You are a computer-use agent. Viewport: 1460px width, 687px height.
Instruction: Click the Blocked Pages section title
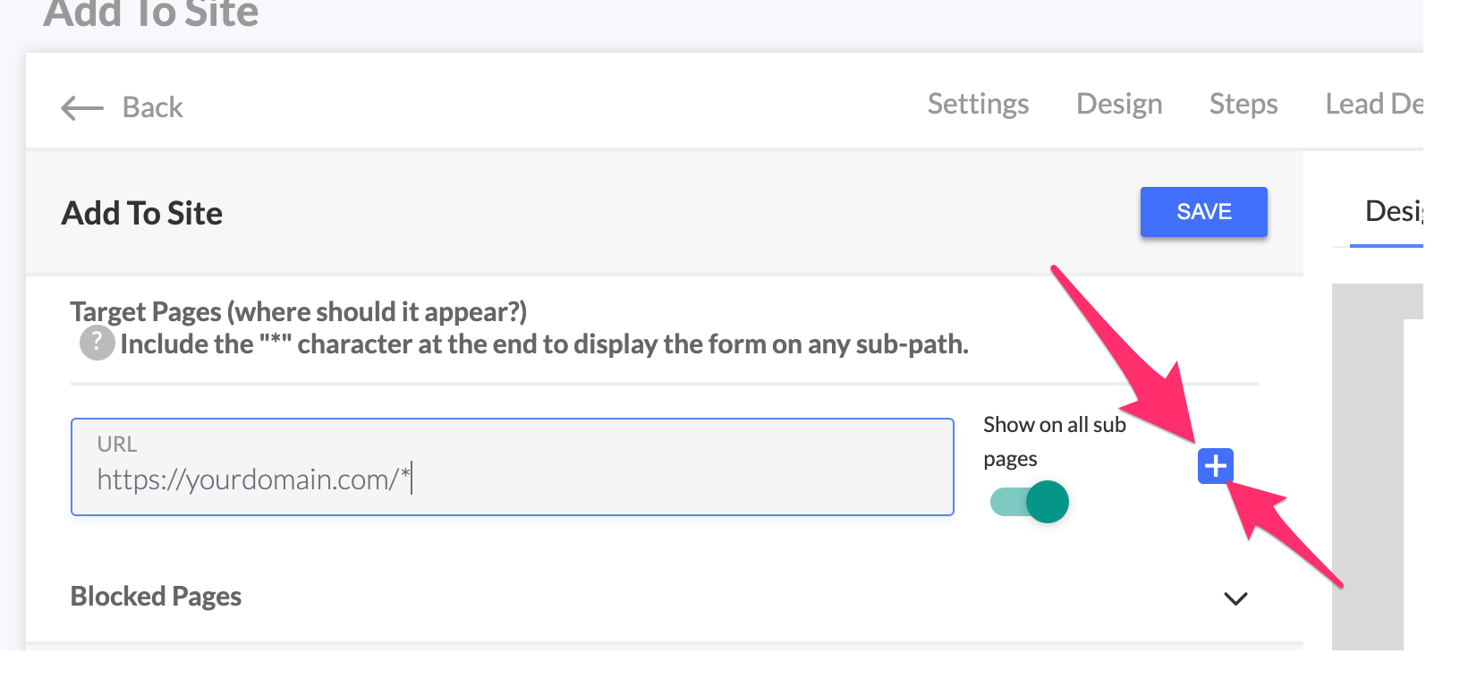coord(156,597)
